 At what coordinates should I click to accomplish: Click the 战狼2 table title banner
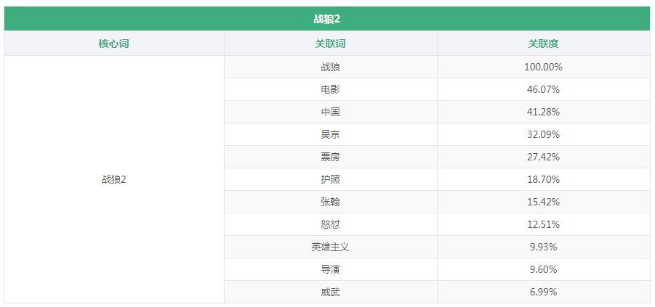coord(326,19)
